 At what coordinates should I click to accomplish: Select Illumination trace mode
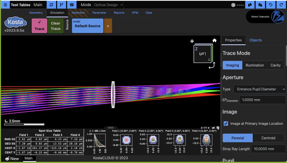click(255, 65)
